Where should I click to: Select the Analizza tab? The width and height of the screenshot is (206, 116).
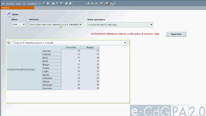pyautogui.click(x=17, y=8)
